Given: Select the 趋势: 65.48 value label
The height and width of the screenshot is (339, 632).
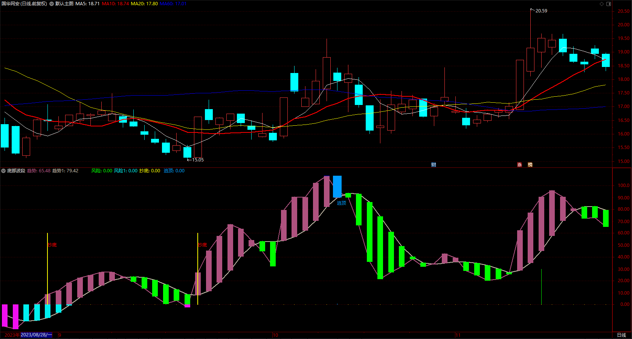Looking at the screenshot, I should (x=39, y=171).
